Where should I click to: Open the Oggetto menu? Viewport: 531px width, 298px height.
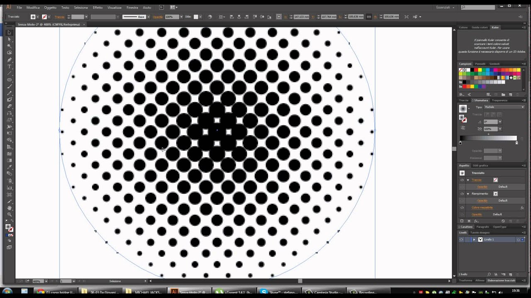tap(50, 7)
